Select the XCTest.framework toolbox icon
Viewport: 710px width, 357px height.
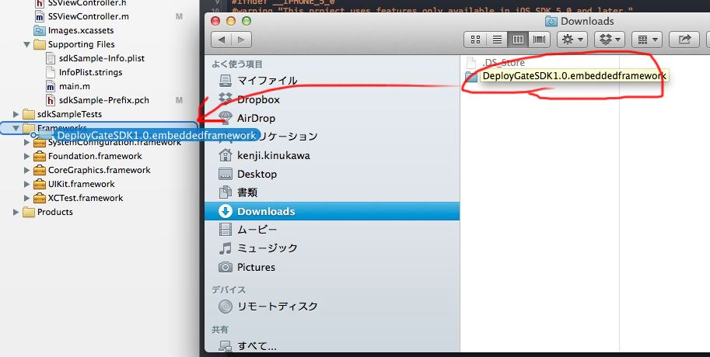click(x=40, y=199)
